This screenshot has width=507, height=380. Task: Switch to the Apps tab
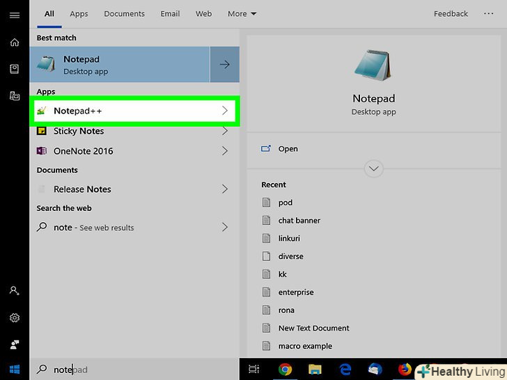click(x=79, y=14)
